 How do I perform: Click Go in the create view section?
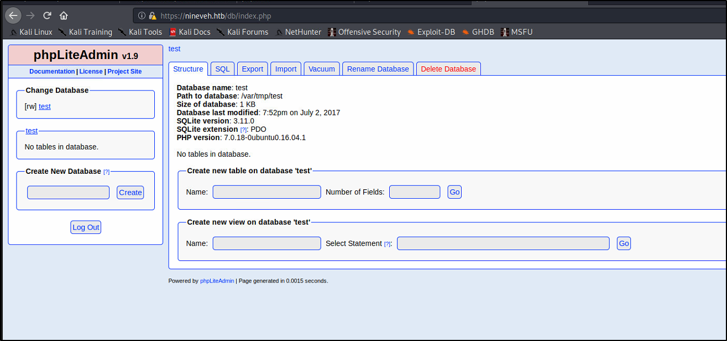(x=624, y=243)
